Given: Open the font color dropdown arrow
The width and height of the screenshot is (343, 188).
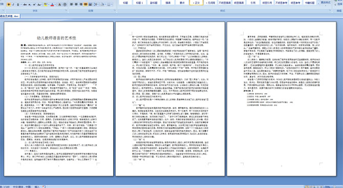Looking at the screenshot, I should click(55, 5).
